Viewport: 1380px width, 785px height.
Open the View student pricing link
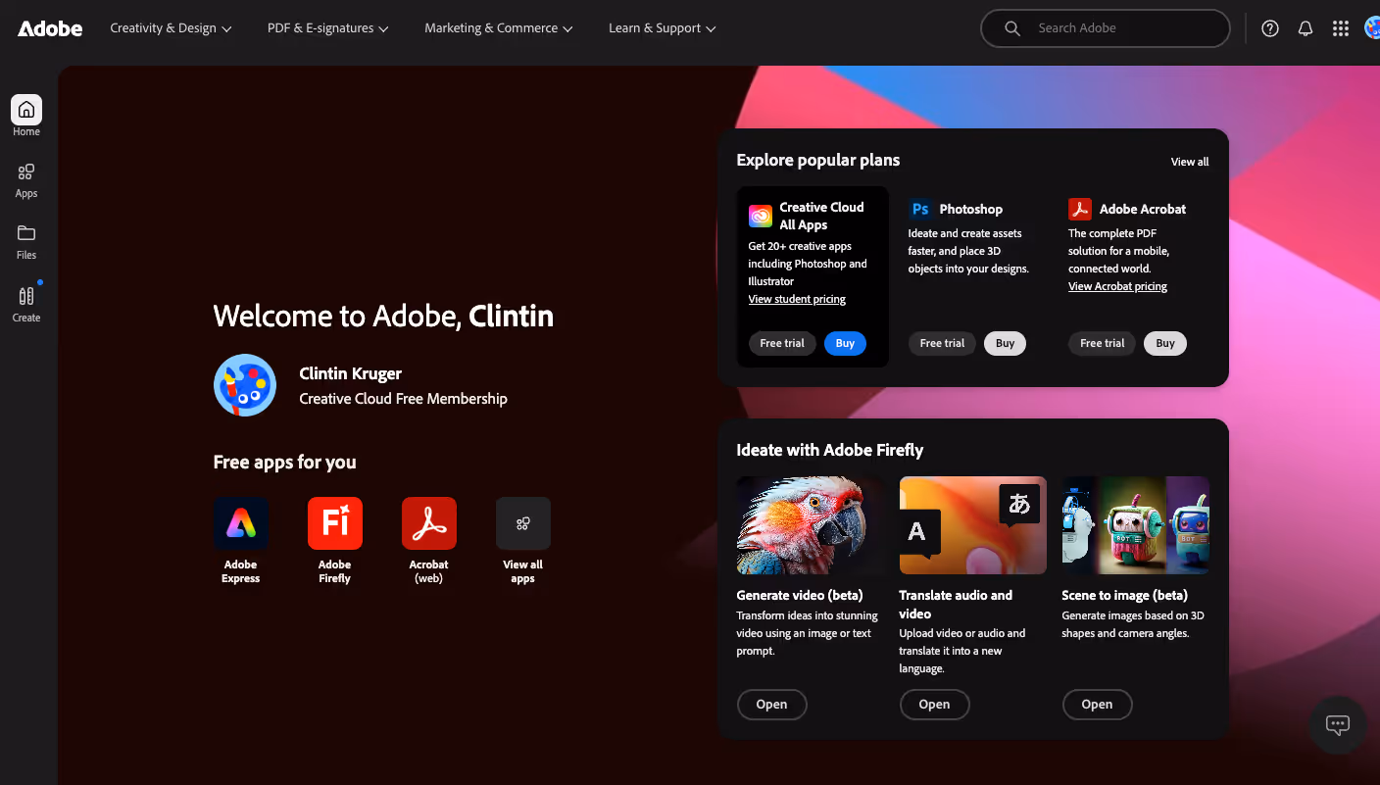point(797,298)
